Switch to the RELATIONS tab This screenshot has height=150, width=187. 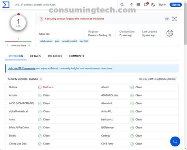click(55, 56)
